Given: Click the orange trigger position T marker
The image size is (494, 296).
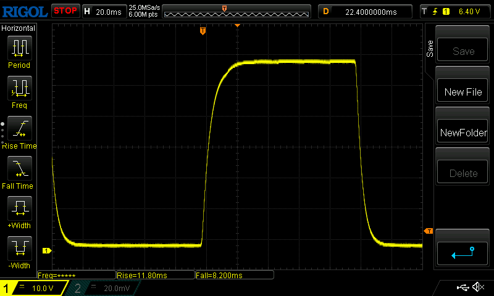Looking at the screenshot, I should 203,30.
